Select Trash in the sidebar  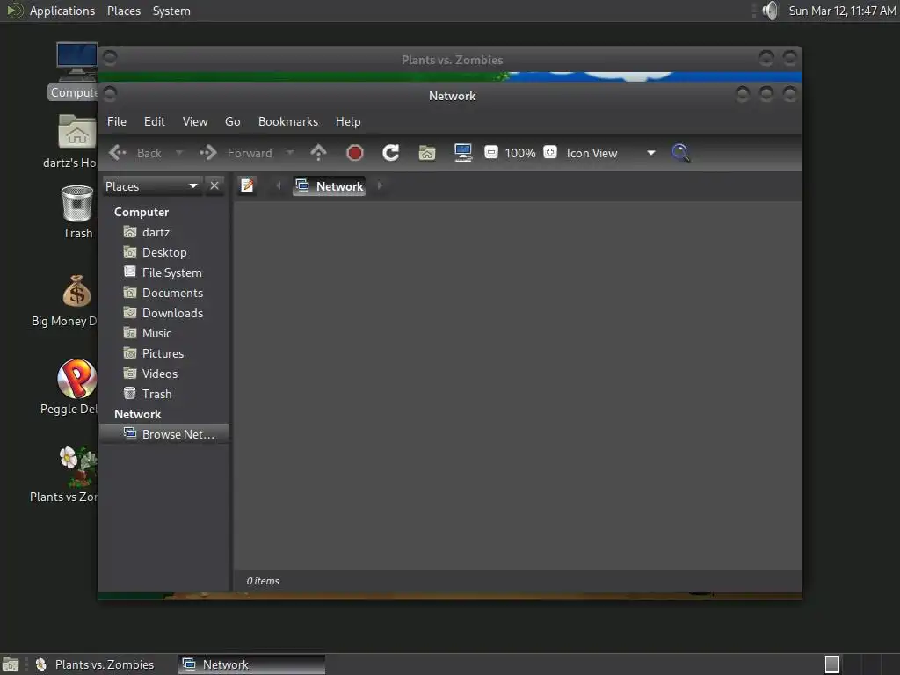(x=164, y=394)
